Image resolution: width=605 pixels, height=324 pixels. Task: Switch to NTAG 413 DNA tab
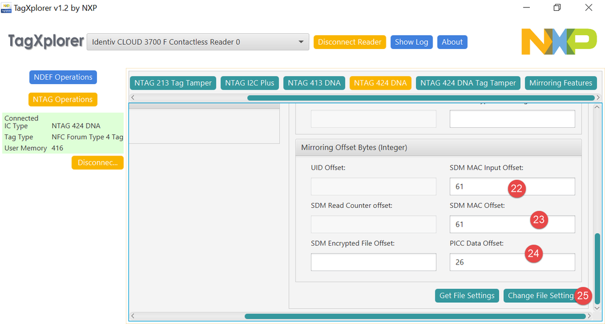(314, 83)
